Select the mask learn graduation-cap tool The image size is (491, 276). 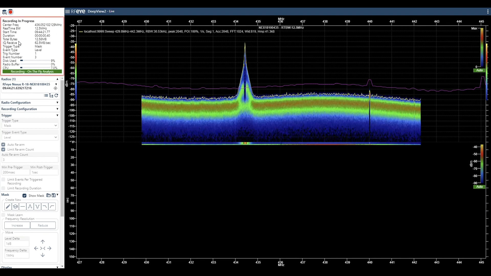coord(15,206)
